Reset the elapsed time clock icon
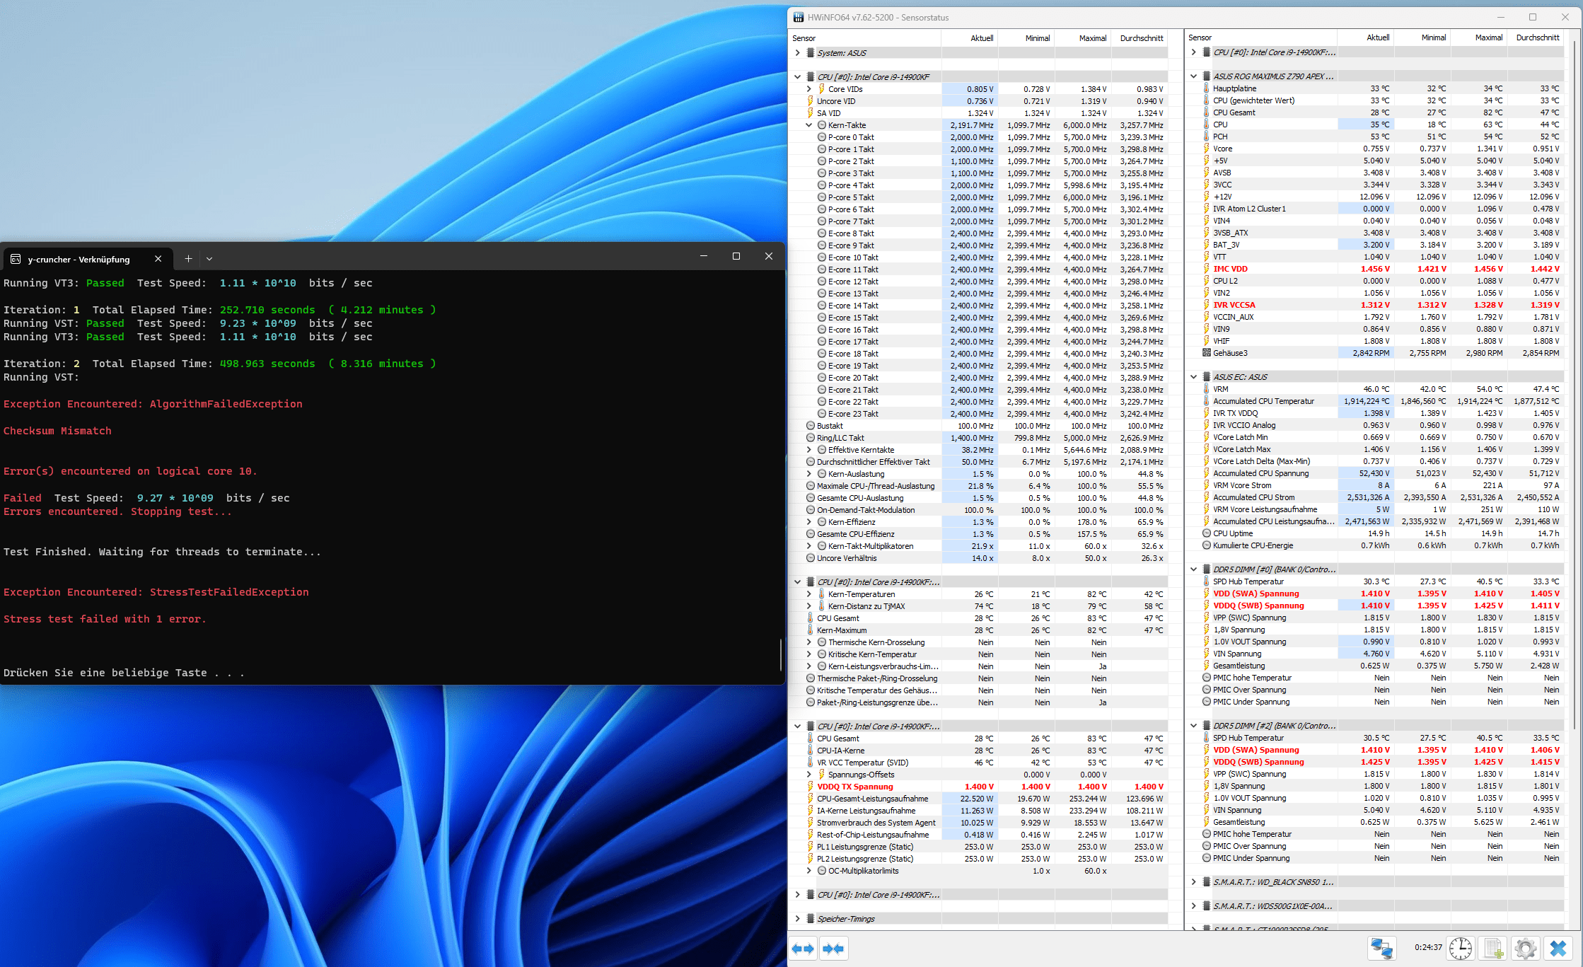Image resolution: width=1583 pixels, height=967 pixels. click(1460, 948)
